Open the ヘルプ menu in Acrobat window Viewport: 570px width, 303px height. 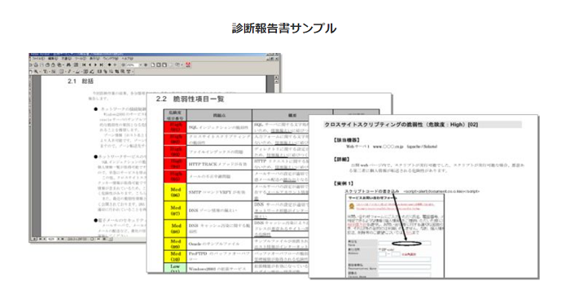[x=127, y=59]
